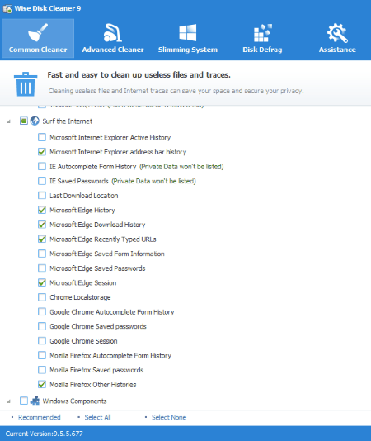Click the Common Cleaner broom icon
Viewport: 371px width, 441px height.
[x=38, y=32]
